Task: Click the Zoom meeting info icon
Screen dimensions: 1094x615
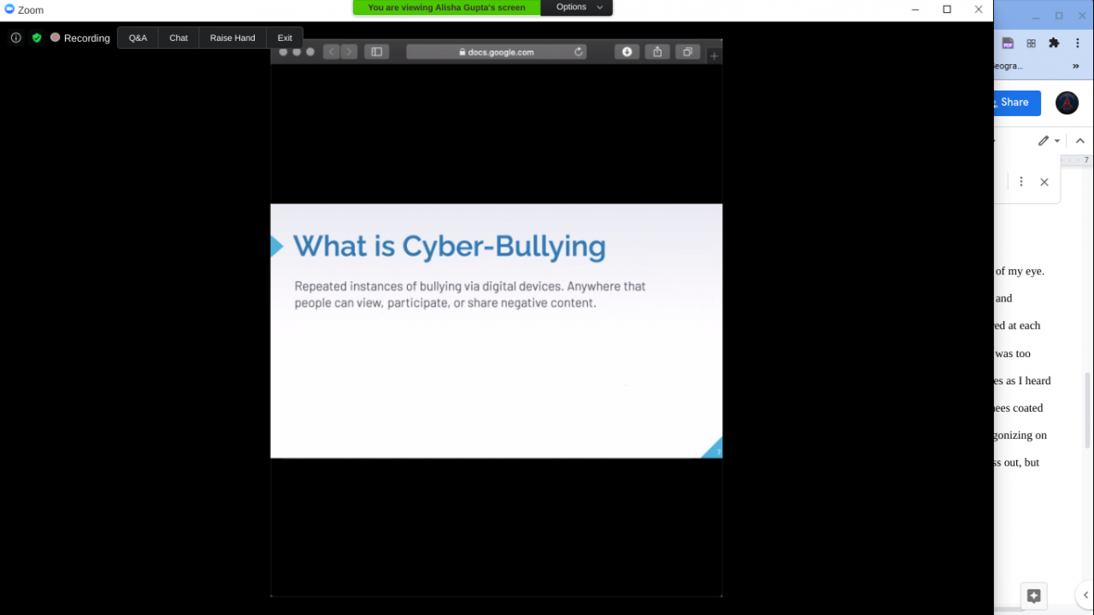Action: click(x=15, y=38)
